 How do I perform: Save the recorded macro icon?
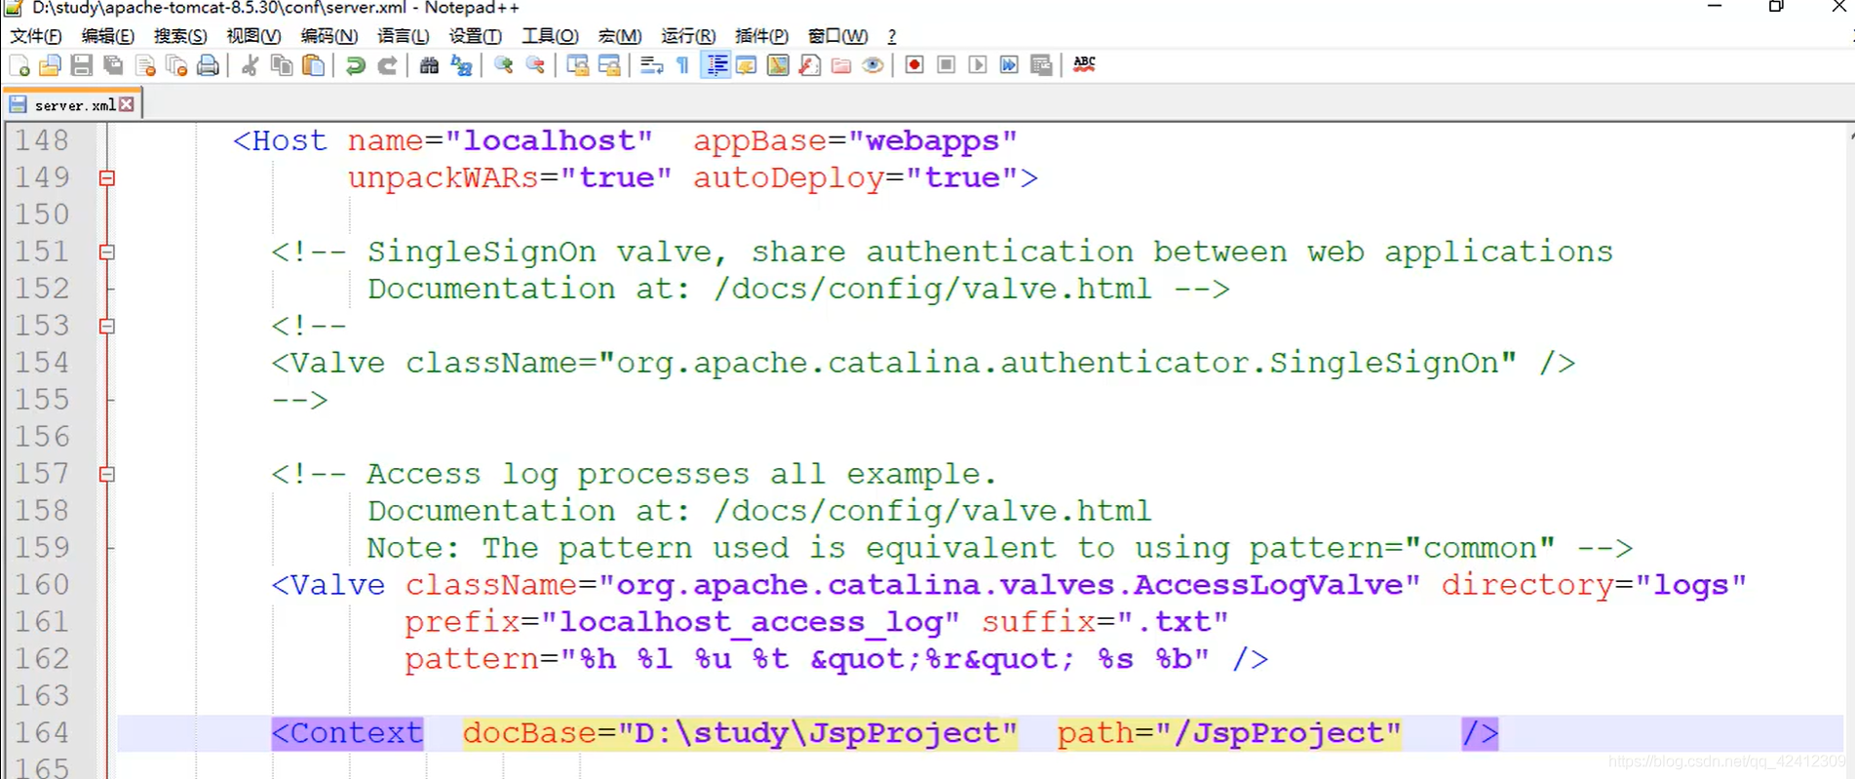click(1041, 65)
